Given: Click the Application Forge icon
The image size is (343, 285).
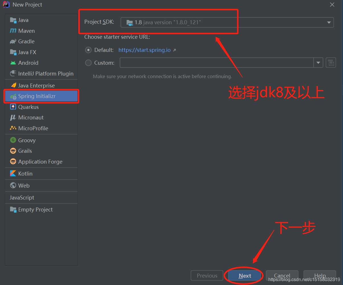Looking at the screenshot, I should (x=13, y=162).
